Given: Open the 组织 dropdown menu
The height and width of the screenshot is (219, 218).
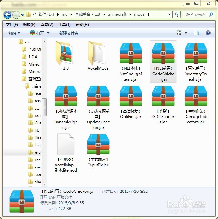Looking at the screenshot, I should click(14, 33).
